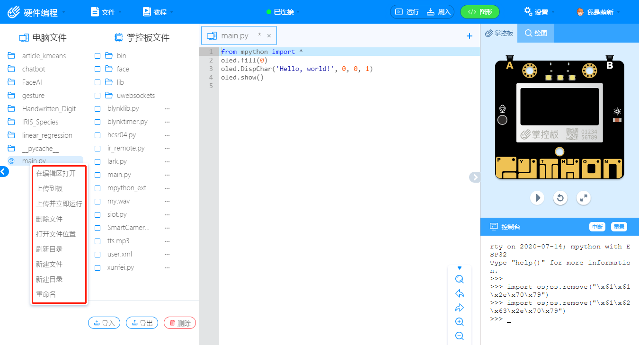639x345 pixels.
Task: Click the 导入 import button
Action: point(104,323)
